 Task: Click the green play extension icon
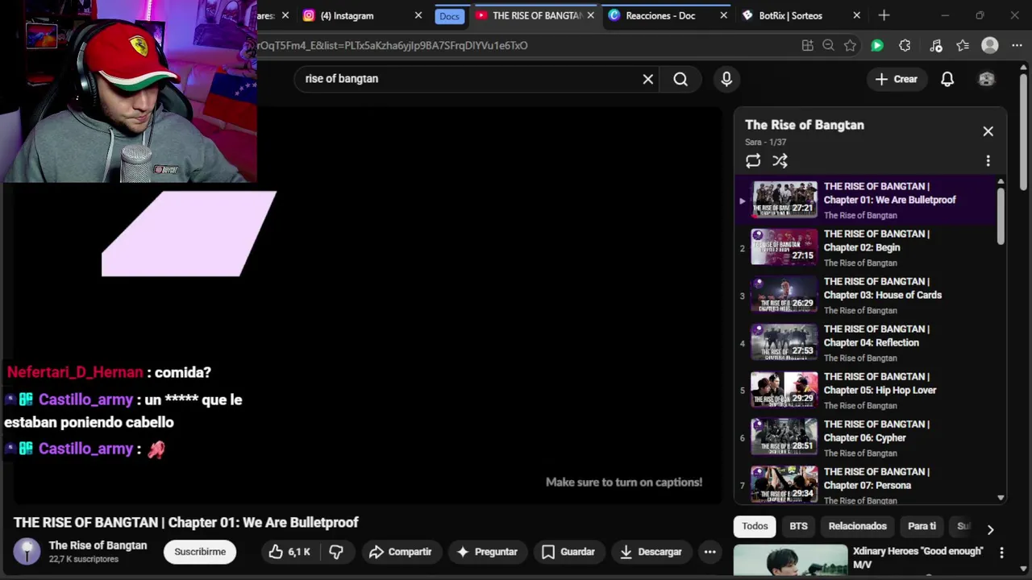[877, 46]
